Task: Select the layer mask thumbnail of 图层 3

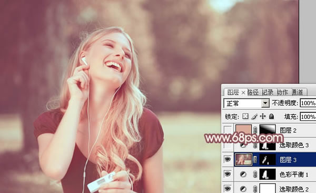Action: [268, 160]
